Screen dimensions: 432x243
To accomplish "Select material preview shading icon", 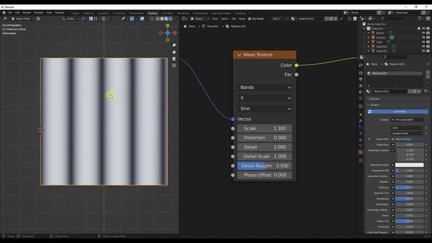I will pos(166,19).
